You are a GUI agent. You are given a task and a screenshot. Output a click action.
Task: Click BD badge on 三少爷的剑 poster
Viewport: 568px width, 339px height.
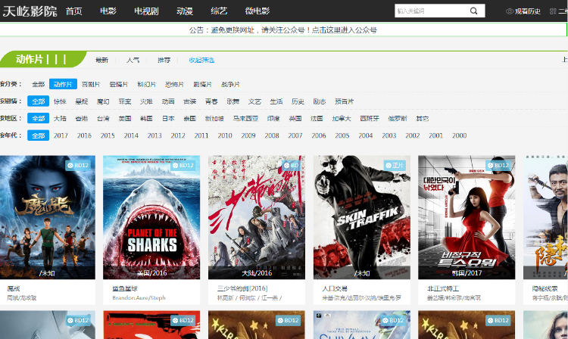292,166
